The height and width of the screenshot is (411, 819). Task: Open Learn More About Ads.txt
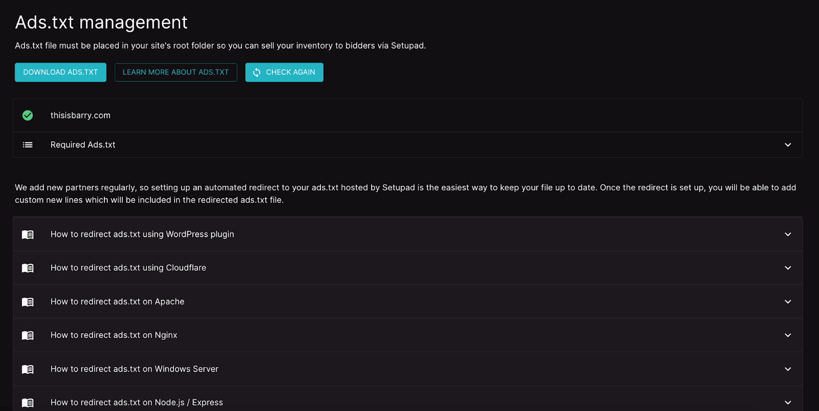coord(176,72)
